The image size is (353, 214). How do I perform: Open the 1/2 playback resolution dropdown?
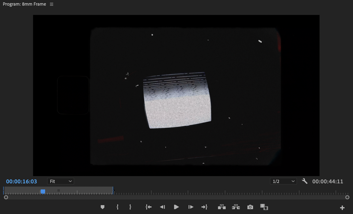coord(283,181)
